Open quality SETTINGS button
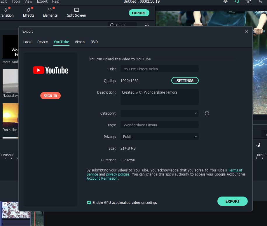267x226 pixels. pyautogui.click(x=185, y=80)
